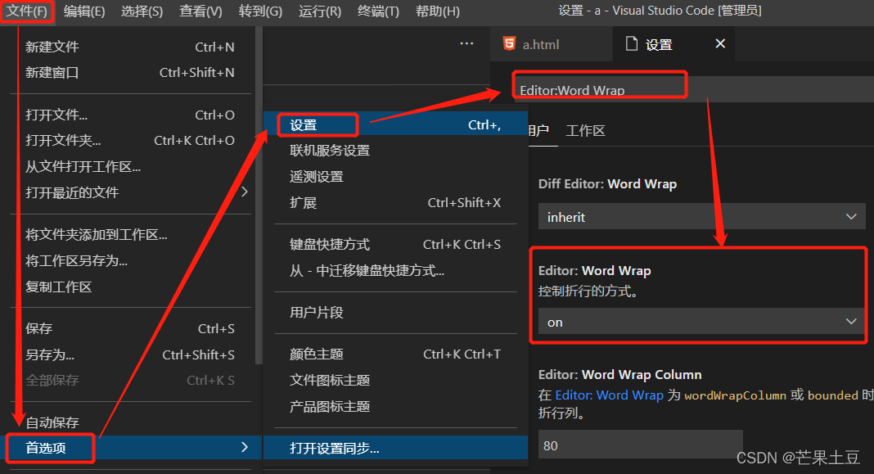Image resolution: width=874 pixels, height=474 pixels.
Task: Open the 转到(G) menu
Action: 260,11
